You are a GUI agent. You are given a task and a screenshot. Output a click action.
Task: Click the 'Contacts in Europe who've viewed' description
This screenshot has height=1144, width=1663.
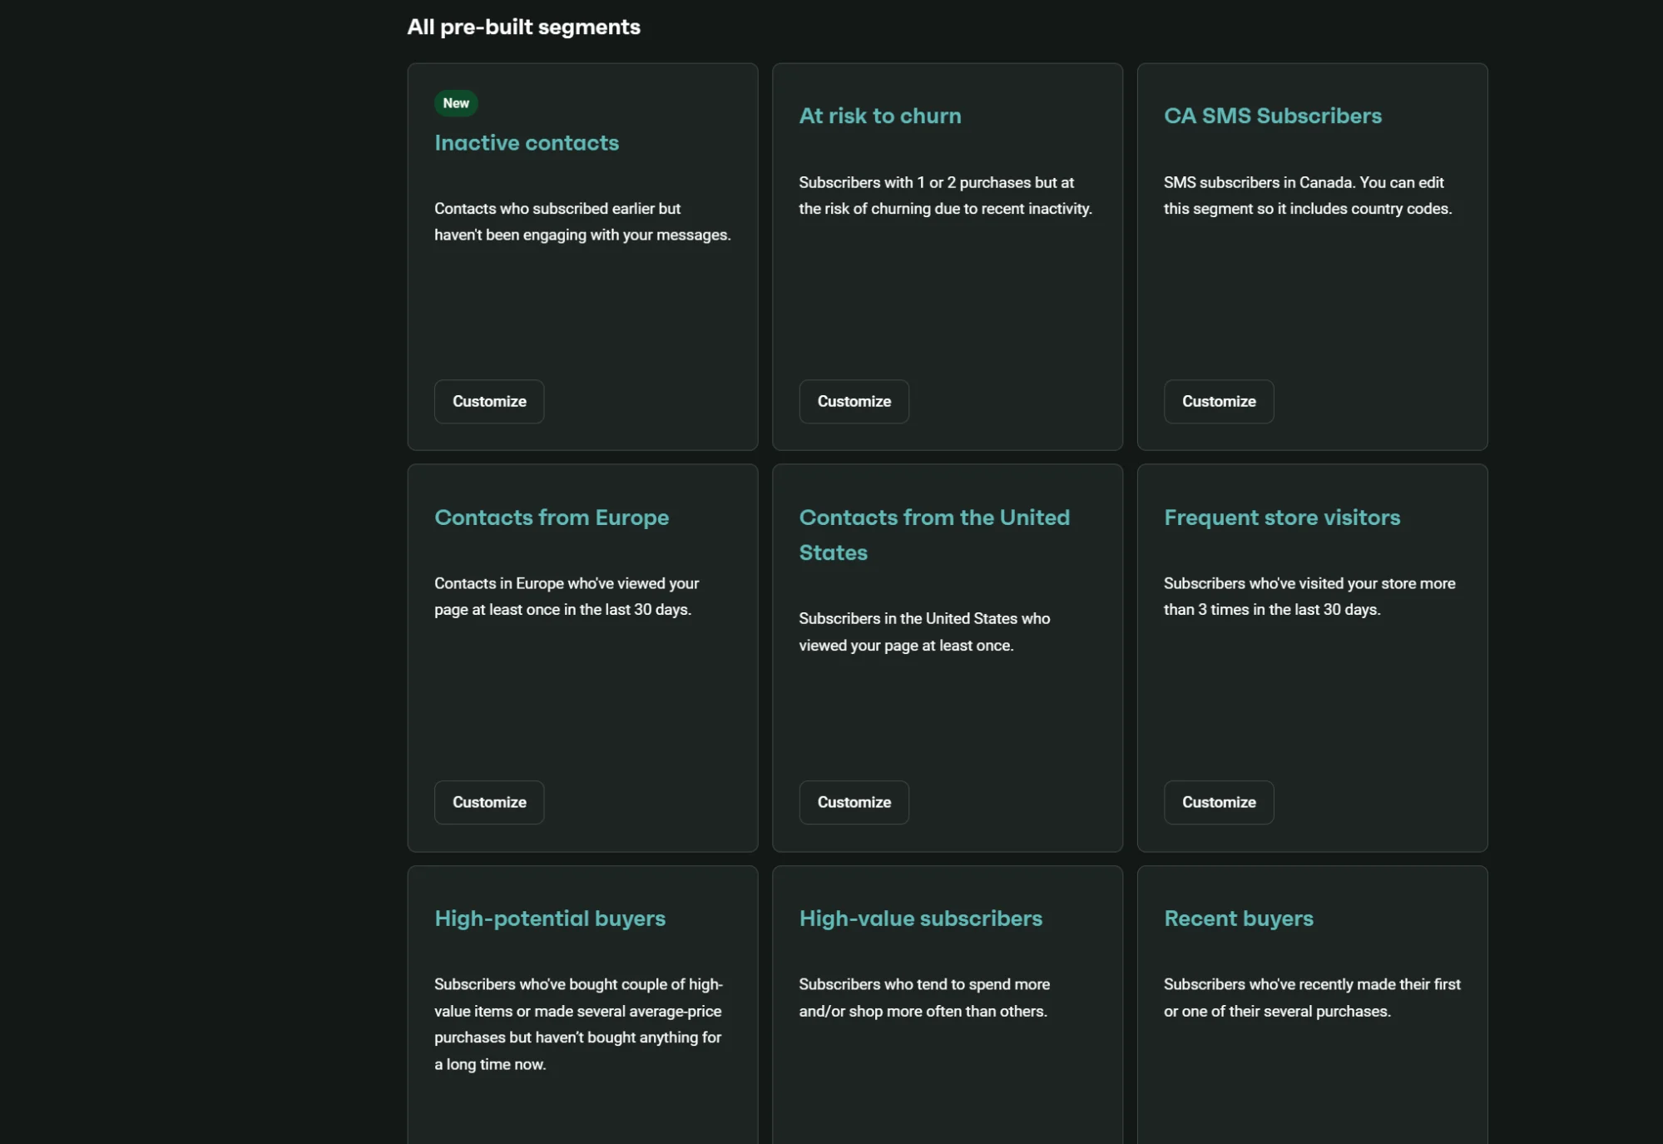click(x=567, y=597)
